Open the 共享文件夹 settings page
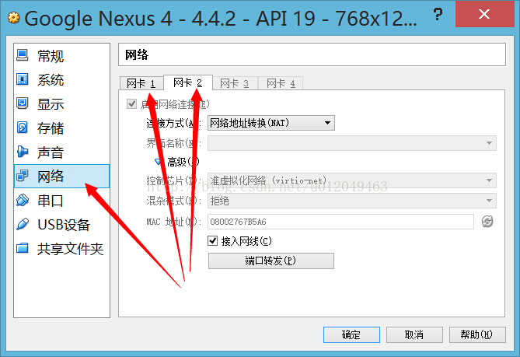The image size is (520, 357). click(x=61, y=249)
